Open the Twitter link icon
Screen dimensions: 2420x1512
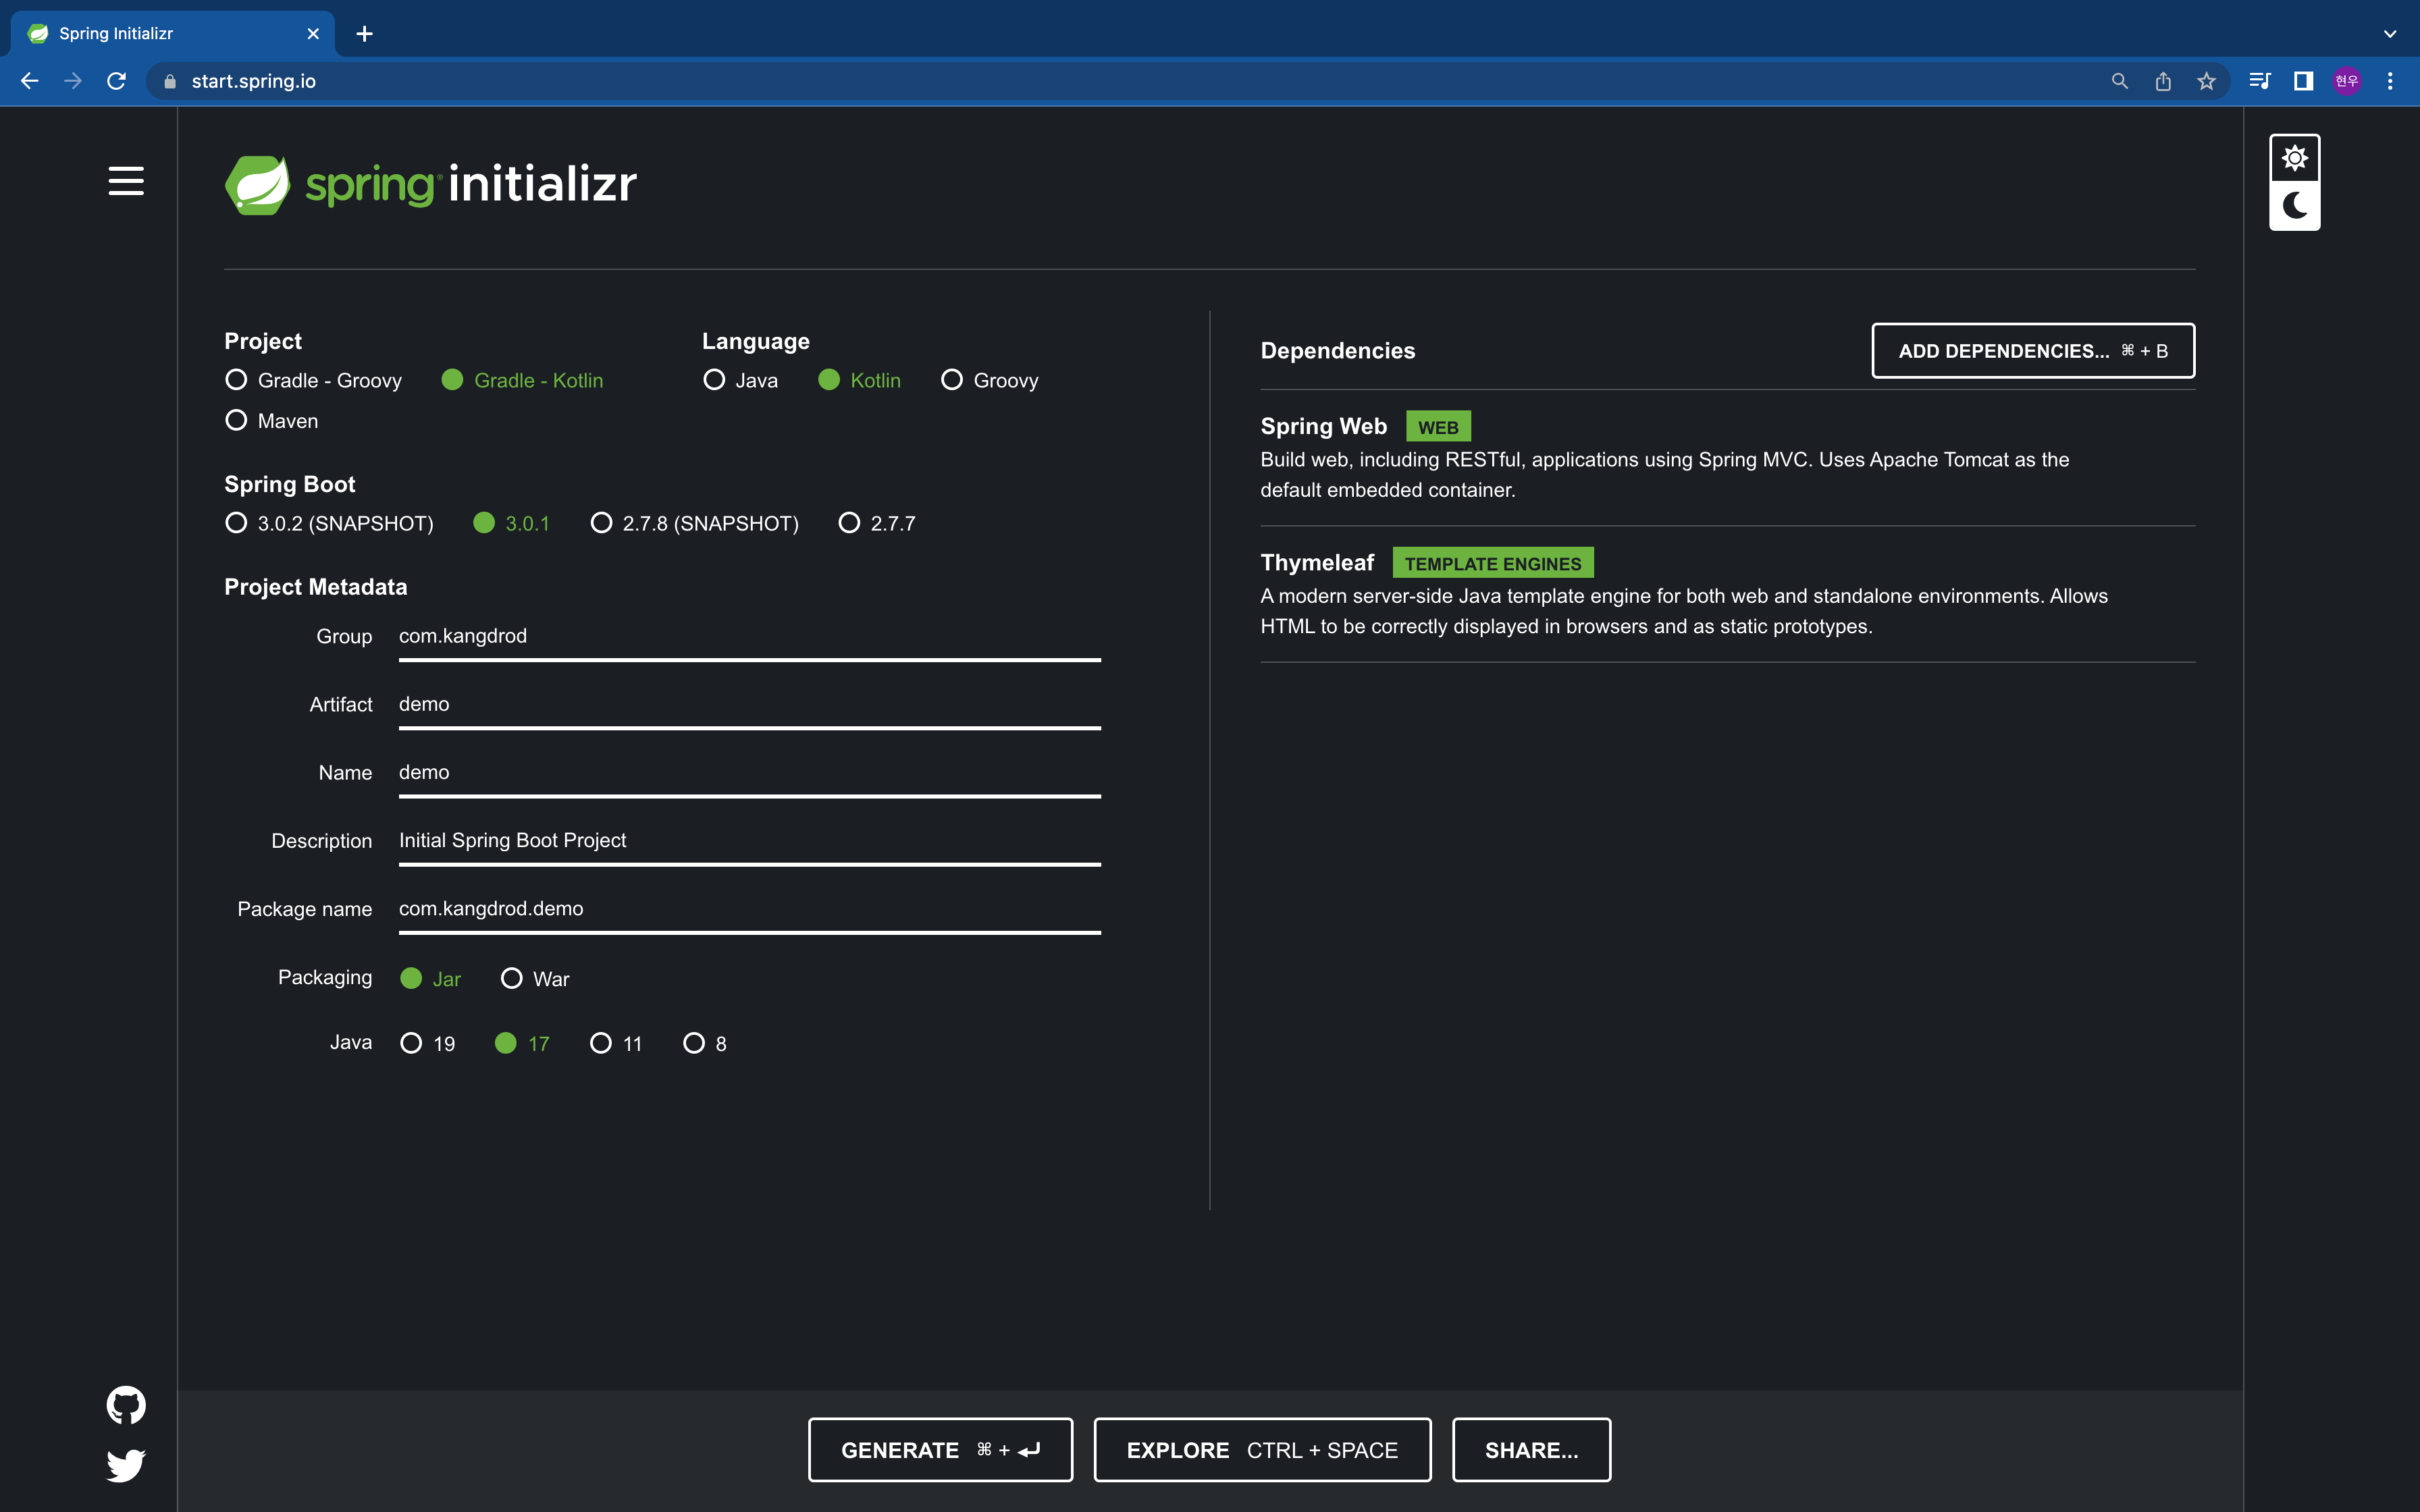point(126,1465)
